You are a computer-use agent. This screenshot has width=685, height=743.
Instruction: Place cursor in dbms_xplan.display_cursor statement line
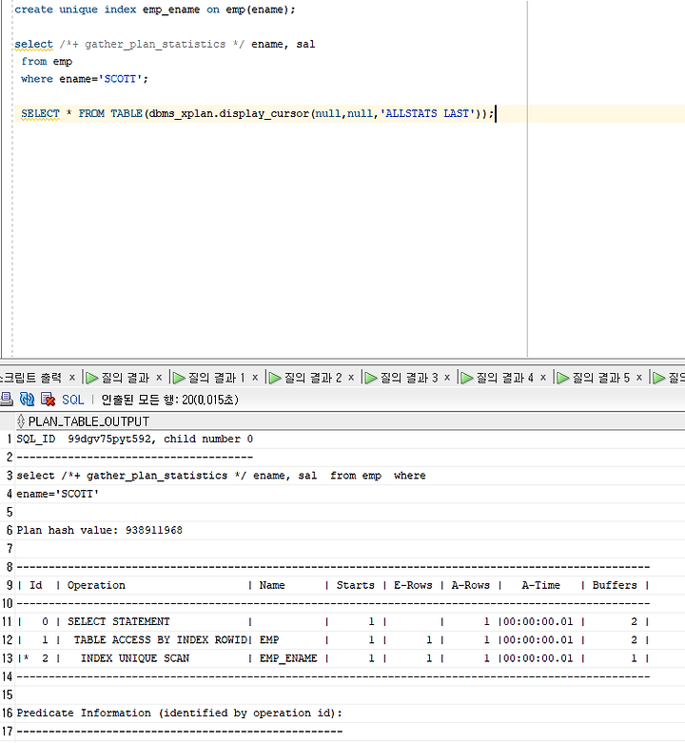tap(257, 114)
